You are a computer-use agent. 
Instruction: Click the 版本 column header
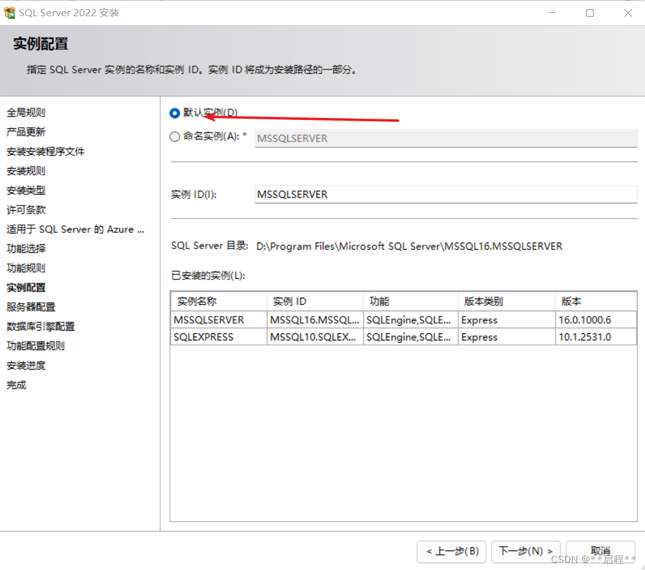click(x=596, y=302)
